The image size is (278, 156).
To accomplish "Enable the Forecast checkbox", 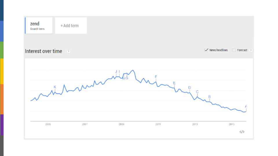I will (234, 50).
